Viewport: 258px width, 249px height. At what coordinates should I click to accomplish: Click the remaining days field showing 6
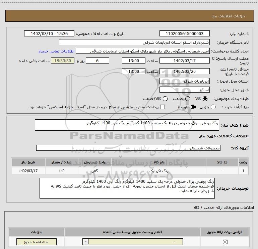(98, 61)
